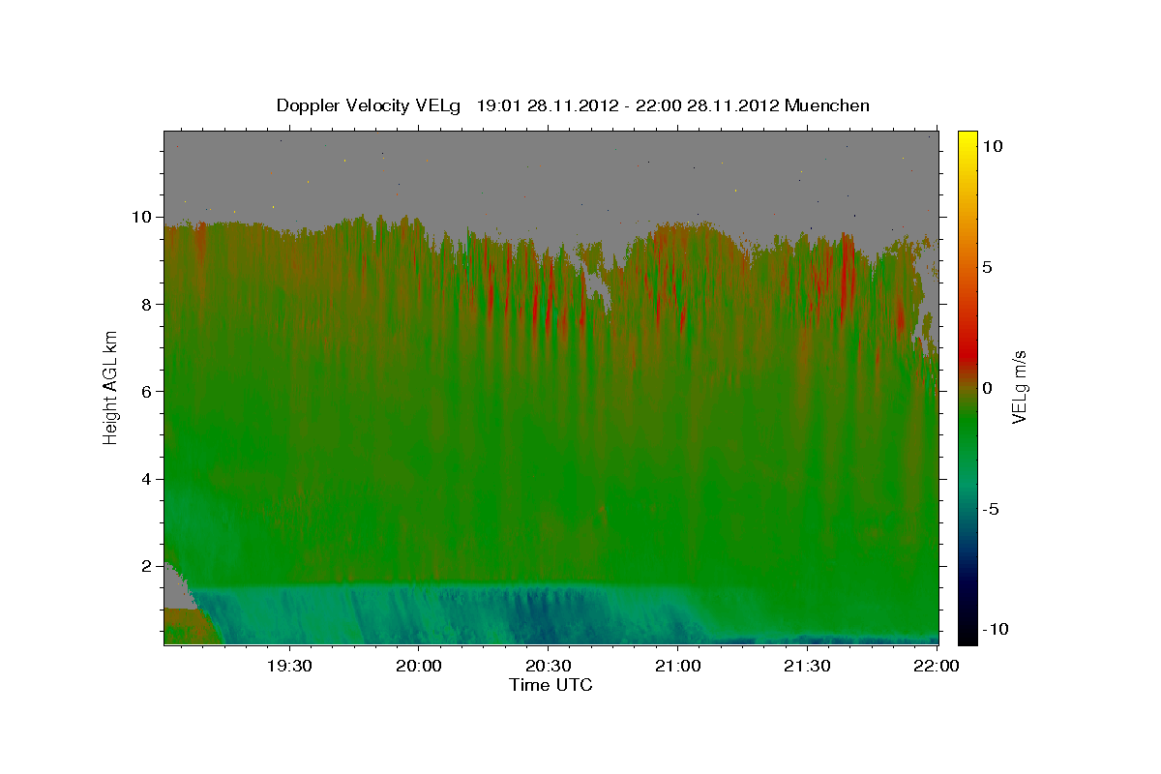
Task: Click the 20:00 time tick label
Action: point(418,666)
